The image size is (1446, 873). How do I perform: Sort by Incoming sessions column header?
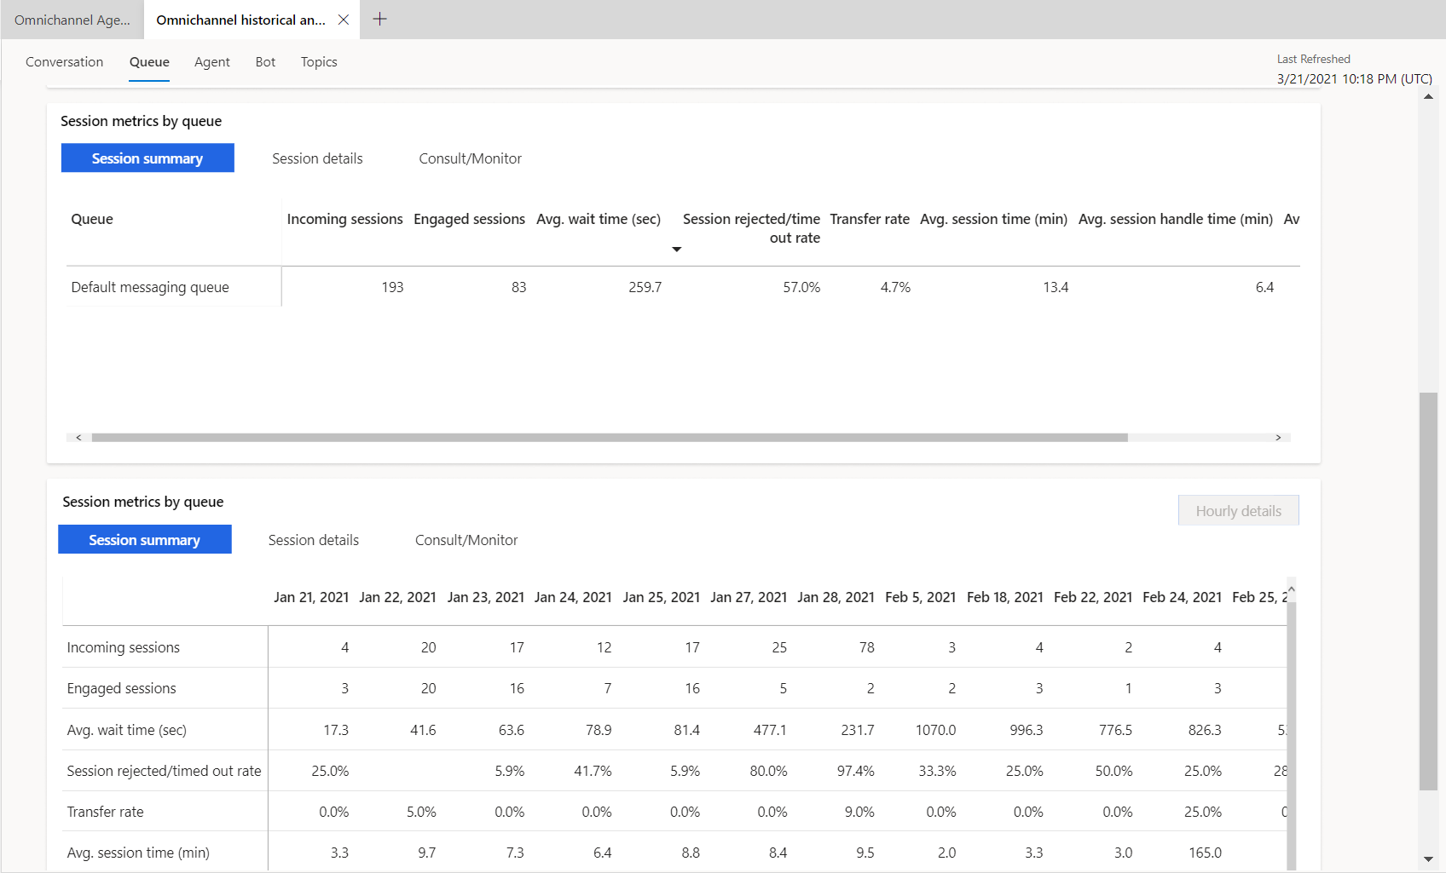(x=344, y=219)
